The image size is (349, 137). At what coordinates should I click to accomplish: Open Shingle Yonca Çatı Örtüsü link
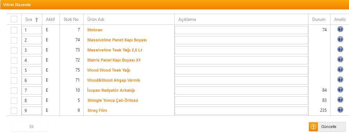pos(113,100)
